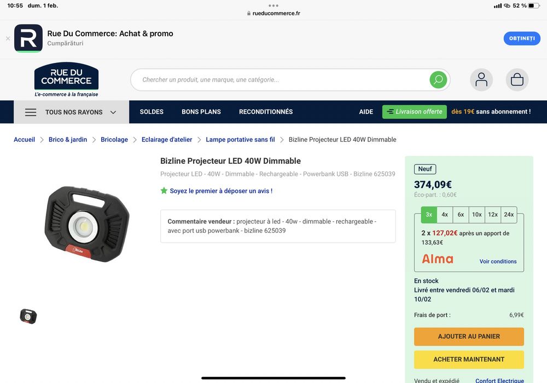Viewport: 547px width, 383px height.
Task: Open the Reconditionnés menu item
Action: point(266,112)
